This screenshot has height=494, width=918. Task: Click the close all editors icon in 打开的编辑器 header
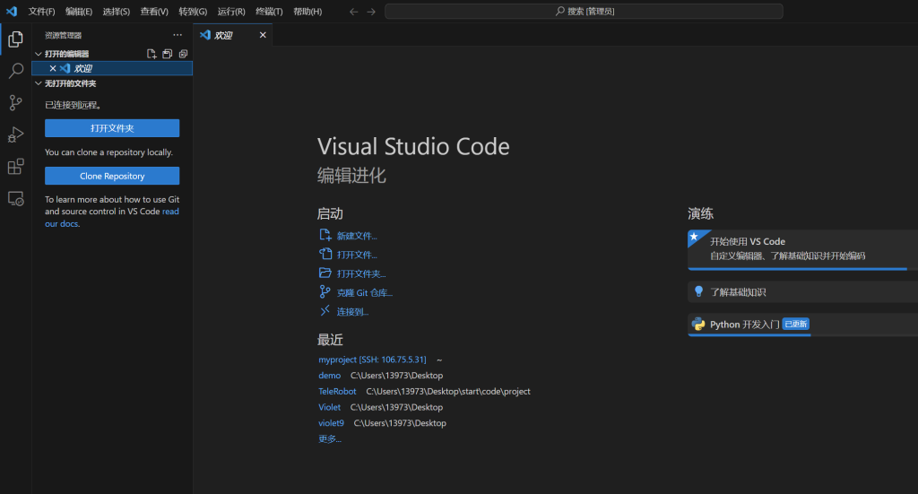183,54
